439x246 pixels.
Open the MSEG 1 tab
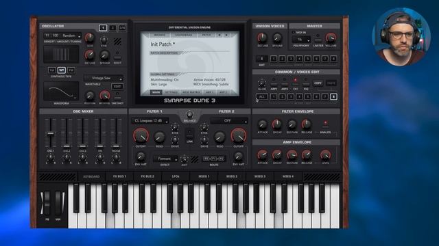tap(204, 176)
